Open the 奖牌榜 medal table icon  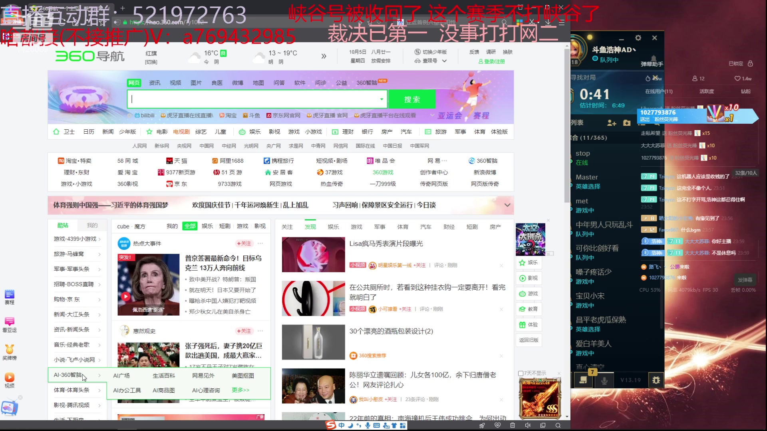tap(10, 352)
